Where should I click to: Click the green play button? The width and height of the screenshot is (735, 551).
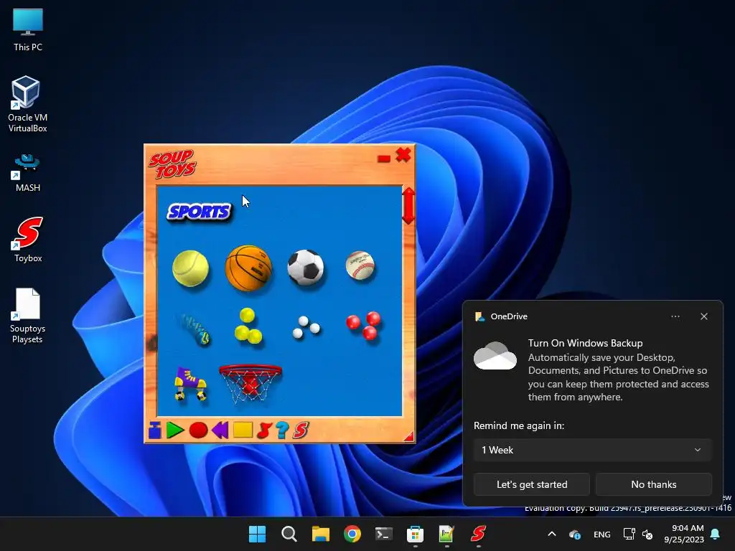coord(175,430)
